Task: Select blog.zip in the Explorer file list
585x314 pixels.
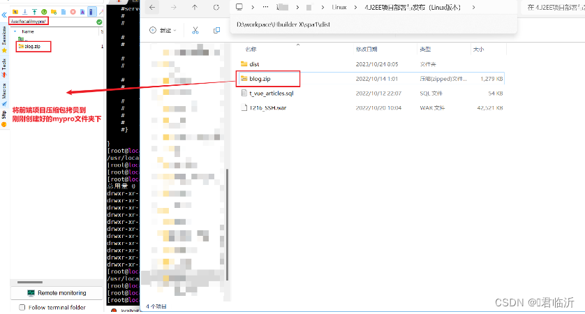Action: coord(260,79)
